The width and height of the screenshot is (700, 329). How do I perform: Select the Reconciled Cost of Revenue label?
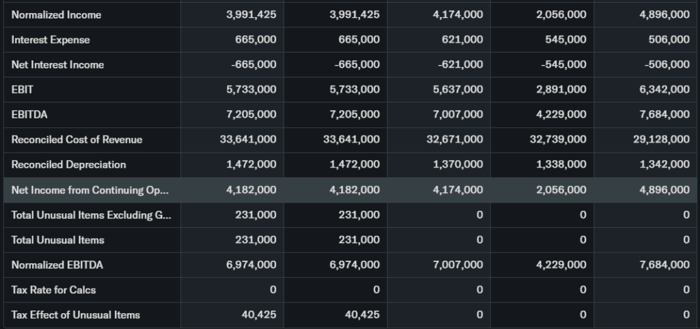(77, 140)
